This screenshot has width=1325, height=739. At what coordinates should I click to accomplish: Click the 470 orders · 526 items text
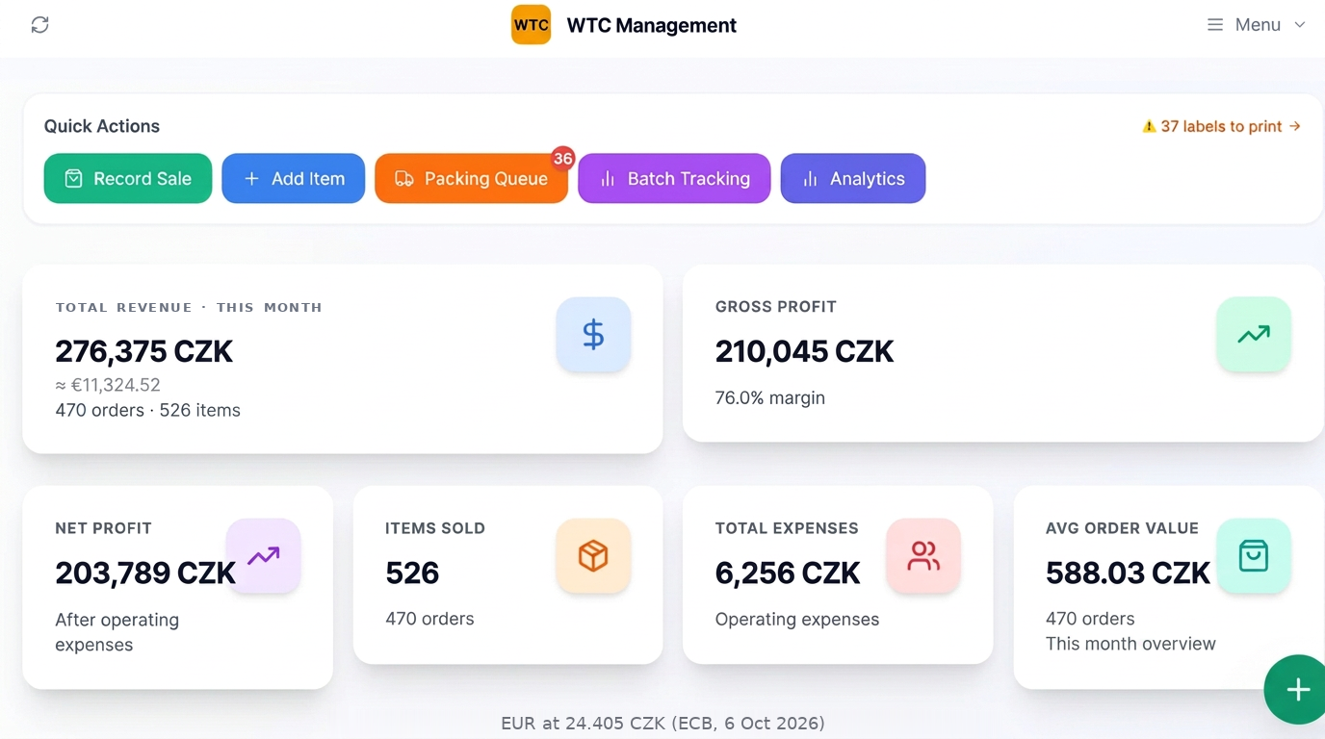[148, 410]
